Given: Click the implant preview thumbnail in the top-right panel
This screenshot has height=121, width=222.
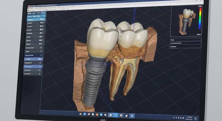Looking at the screenshot, I should pyautogui.click(x=187, y=21).
